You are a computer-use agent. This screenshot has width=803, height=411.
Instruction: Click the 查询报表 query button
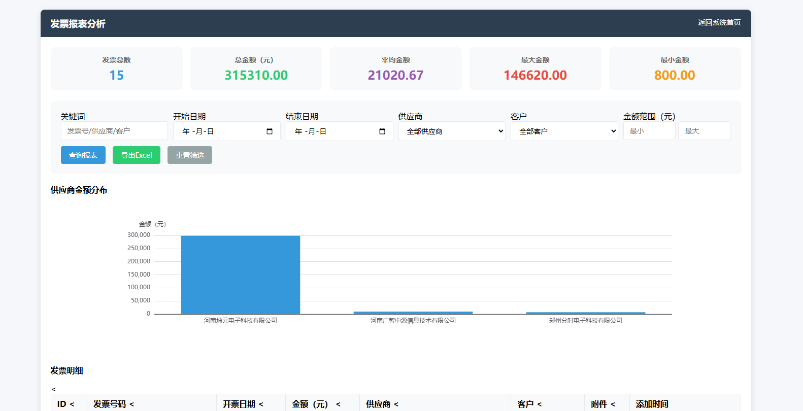pyautogui.click(x=83, y=155)
